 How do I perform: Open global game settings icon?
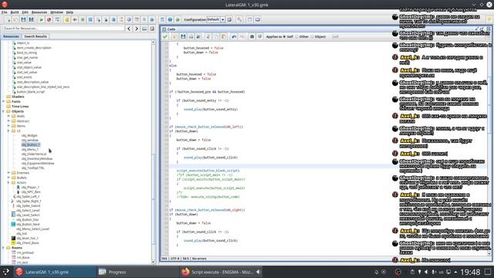tap(178, 19)
